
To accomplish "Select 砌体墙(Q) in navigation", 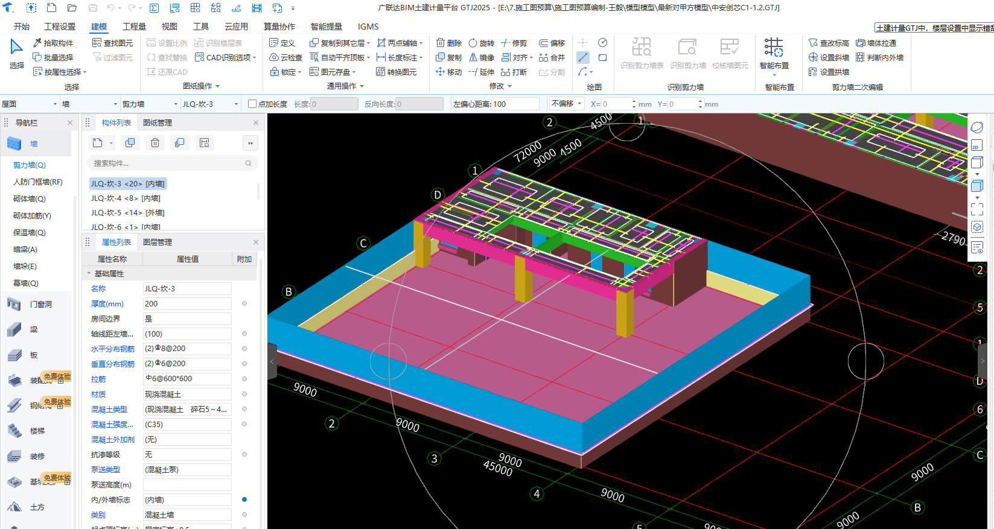I will click(x=30, y=198).
